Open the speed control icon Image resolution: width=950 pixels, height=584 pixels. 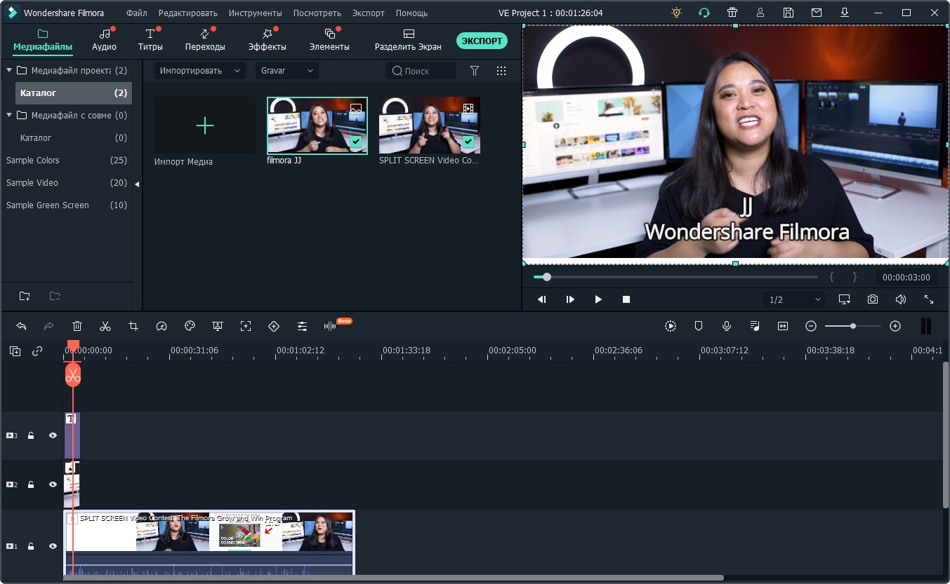(x=161, y=326)
